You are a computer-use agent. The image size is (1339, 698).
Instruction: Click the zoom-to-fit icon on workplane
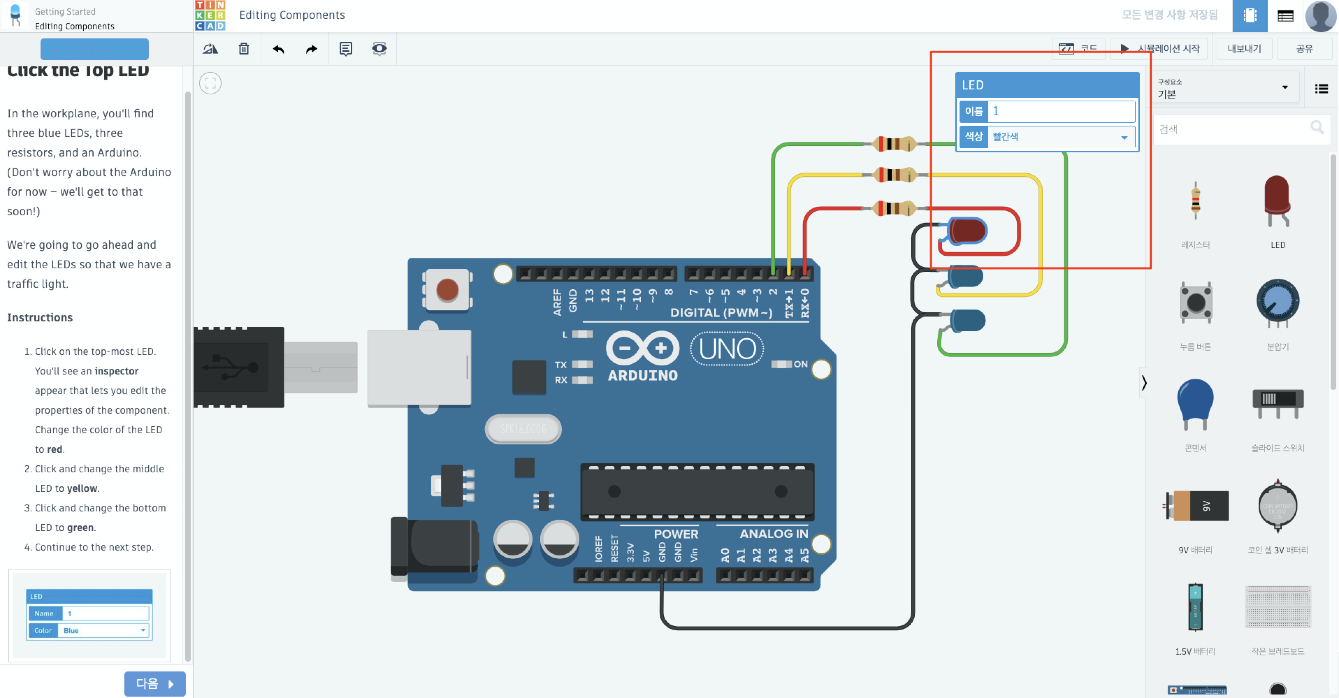(x=210, y=83)
